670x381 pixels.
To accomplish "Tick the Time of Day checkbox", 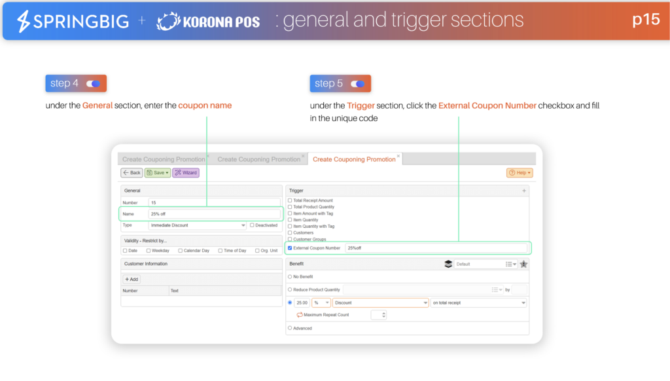I will coord(220,251).
